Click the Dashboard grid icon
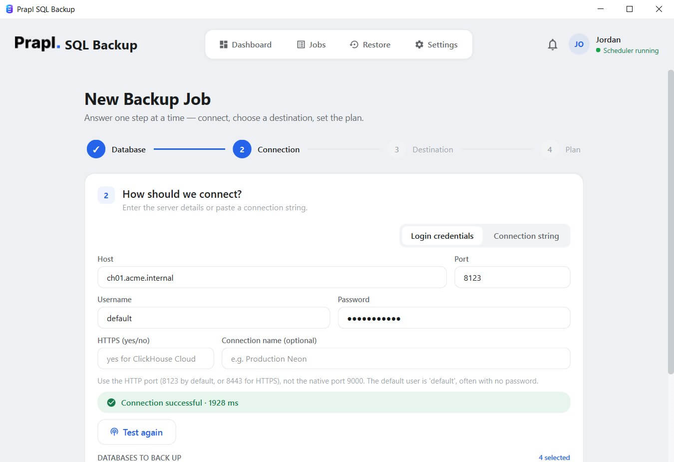Screen dimensions: 674x462 click(224, 44)
